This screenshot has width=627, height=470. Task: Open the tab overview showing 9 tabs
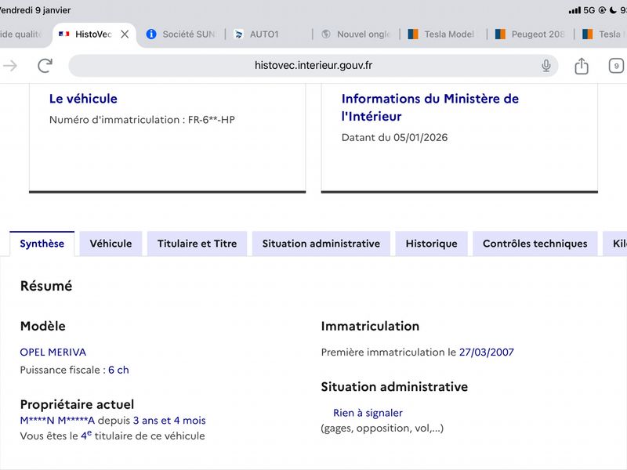tap(616, 66)
